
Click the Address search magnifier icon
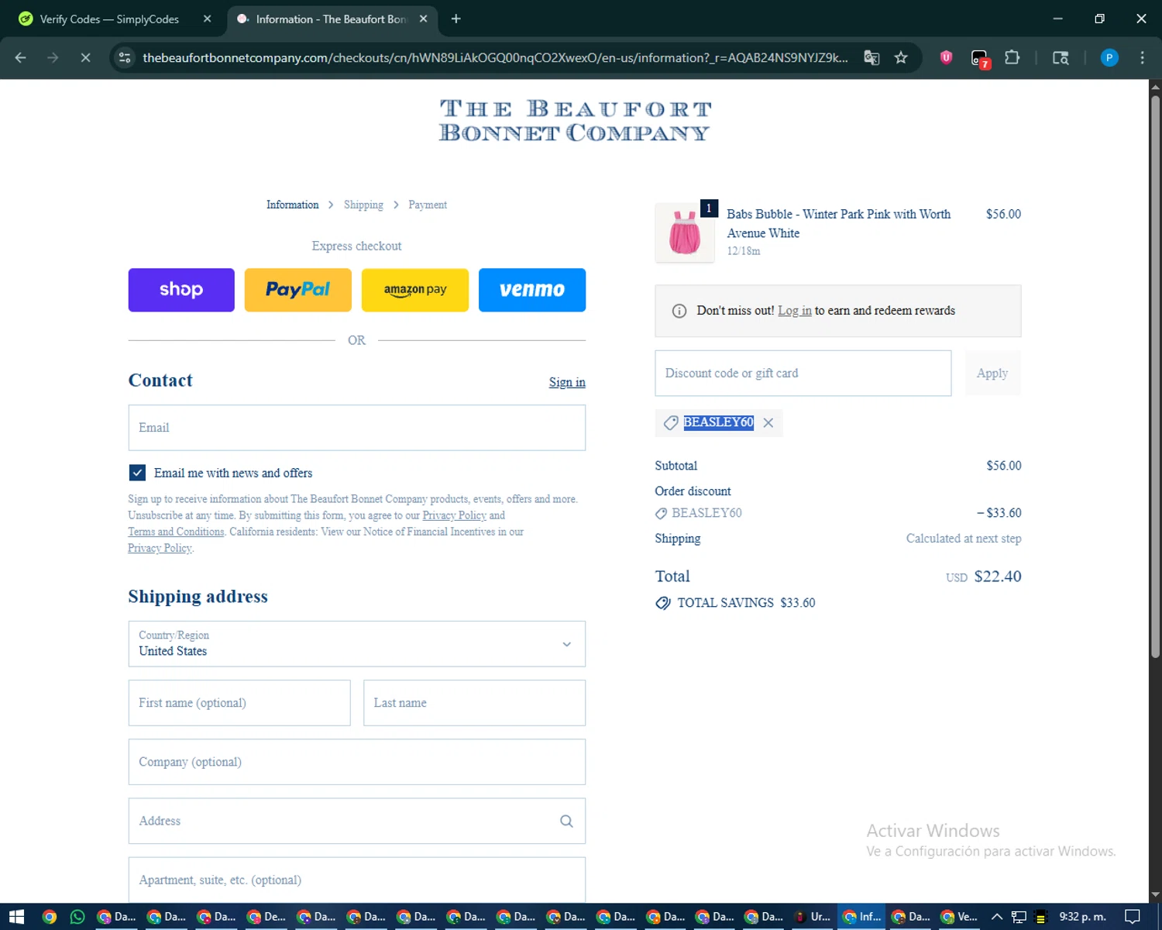pos(566,821)
